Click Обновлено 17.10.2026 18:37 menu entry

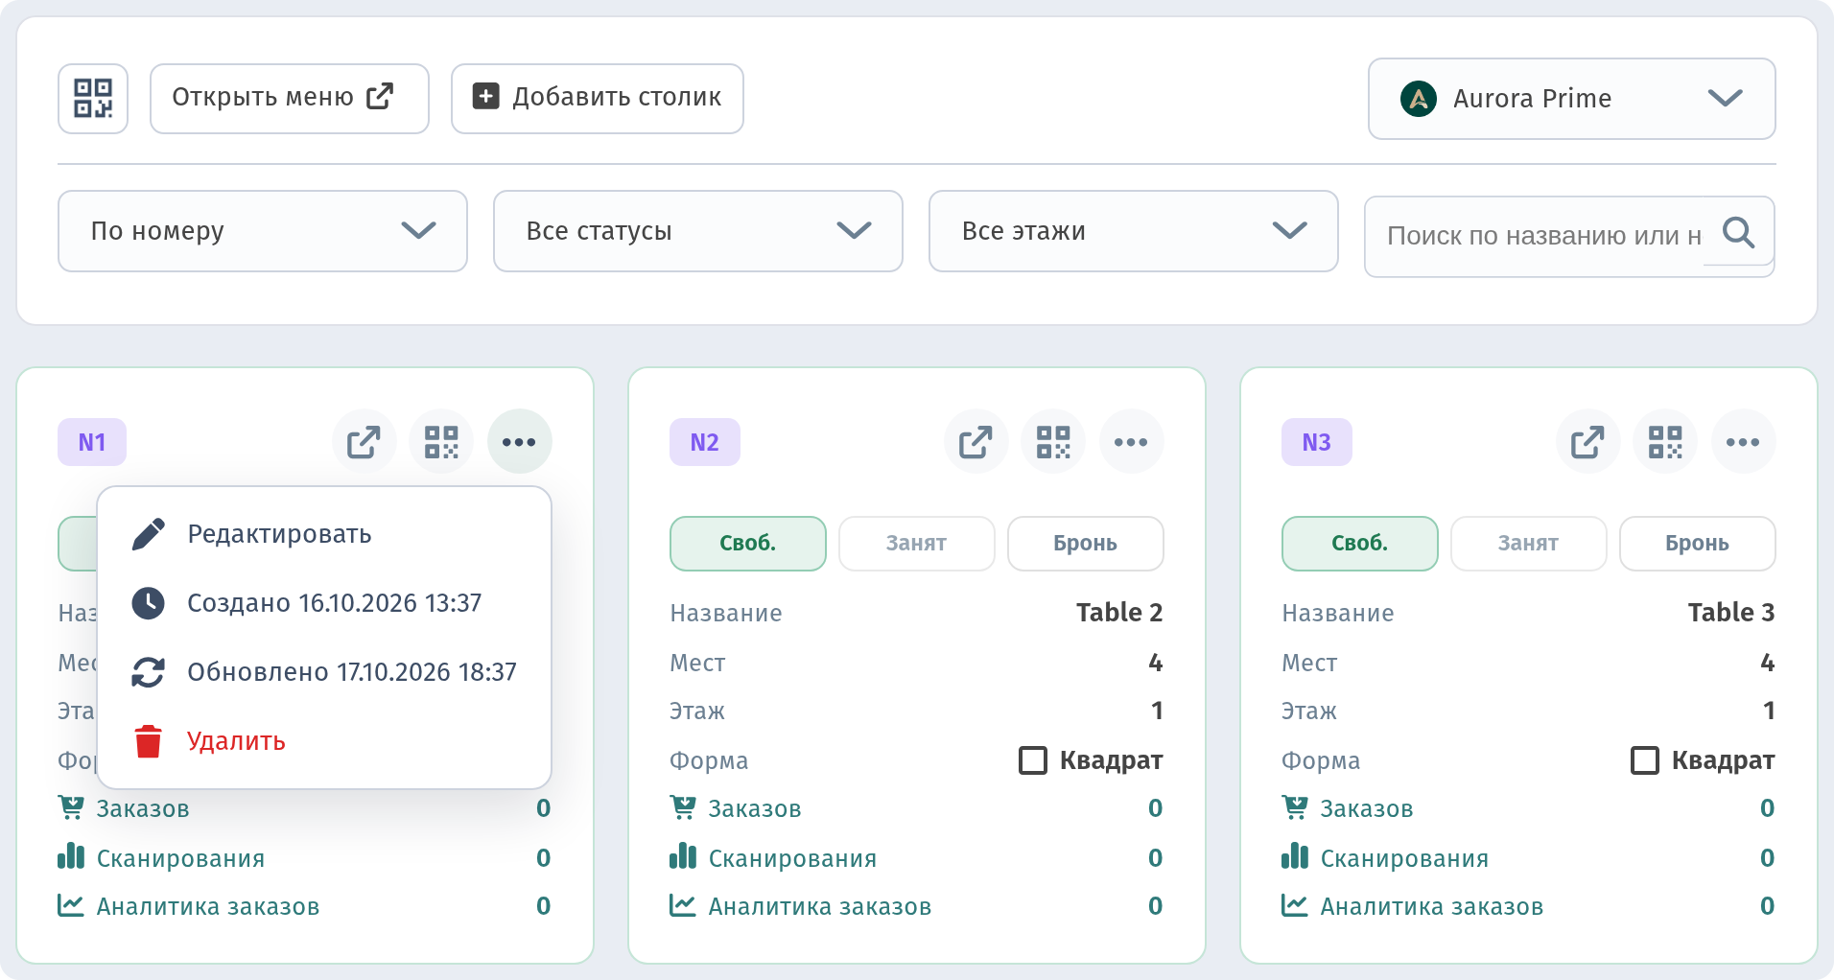[324, 672]
